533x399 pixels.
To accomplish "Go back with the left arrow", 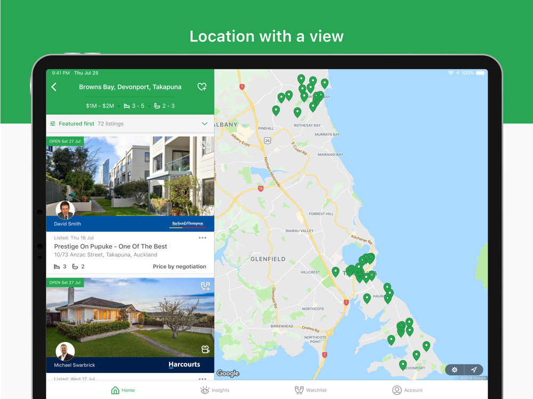I will click(x=54, y=87).
